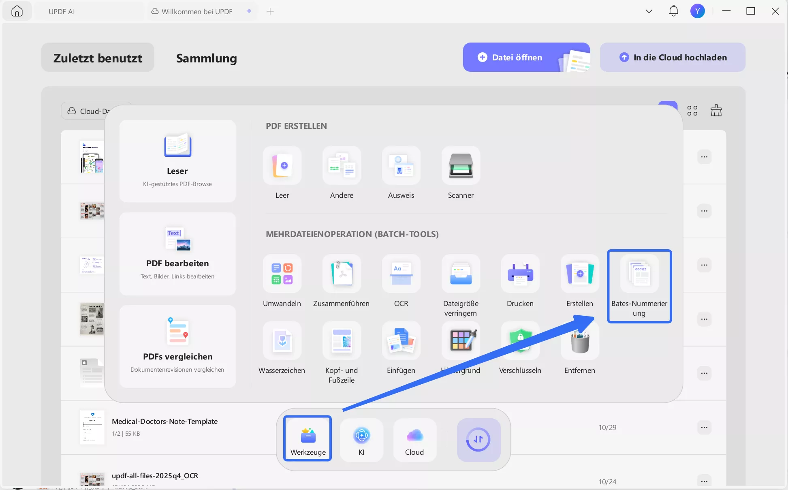The height and width of the screenshot is (490, 788).
Task: Click the sync toggle button in dock
Action: (x=478, y=440)
